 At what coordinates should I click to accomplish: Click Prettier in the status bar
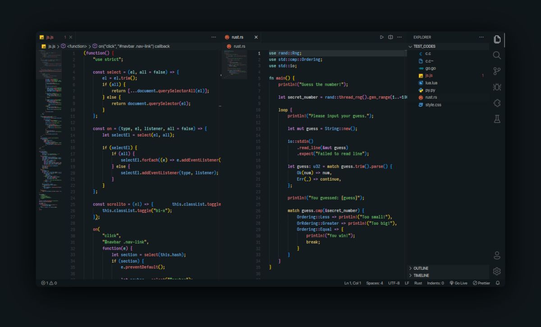click(481, 283)
